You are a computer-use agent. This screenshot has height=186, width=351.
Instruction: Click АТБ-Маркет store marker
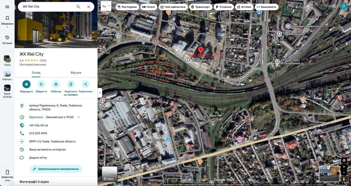[259, 12]
